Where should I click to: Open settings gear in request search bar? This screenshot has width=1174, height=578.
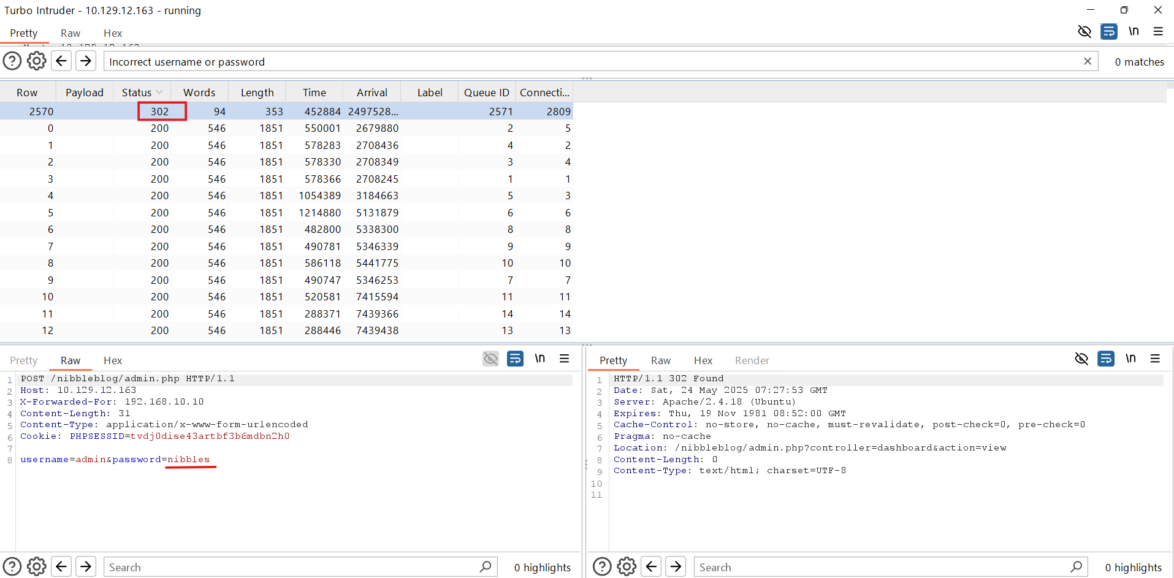(x=37, y=567)
